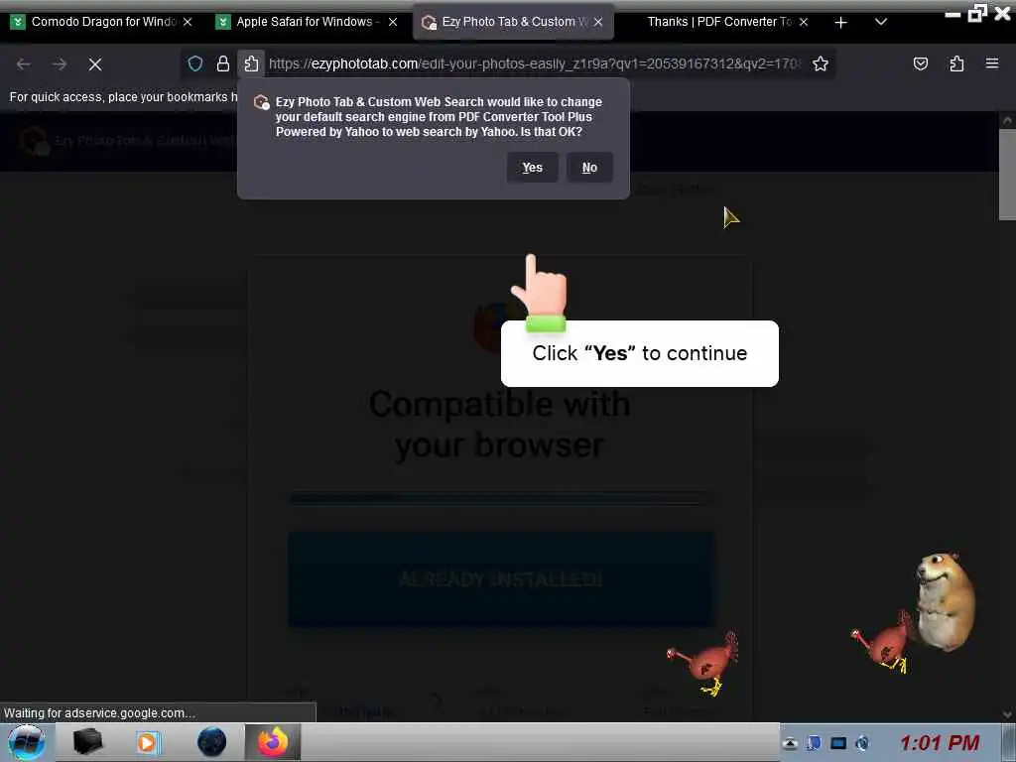Click the scrollbar down arrow
Image resolution: width=1016 pixels, height=762 pixels.
pyautogui.click(x=1007, y=714)
